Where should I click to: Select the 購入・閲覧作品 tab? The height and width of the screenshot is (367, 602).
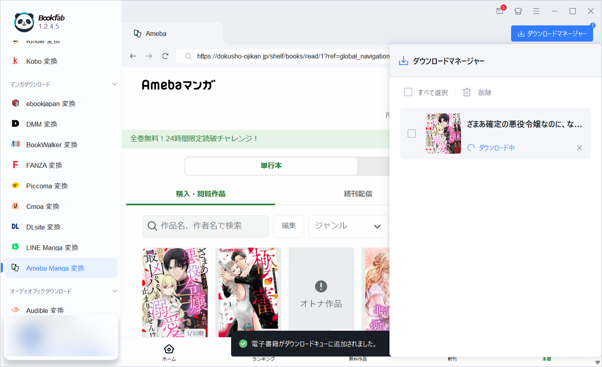tap(200, 194)
